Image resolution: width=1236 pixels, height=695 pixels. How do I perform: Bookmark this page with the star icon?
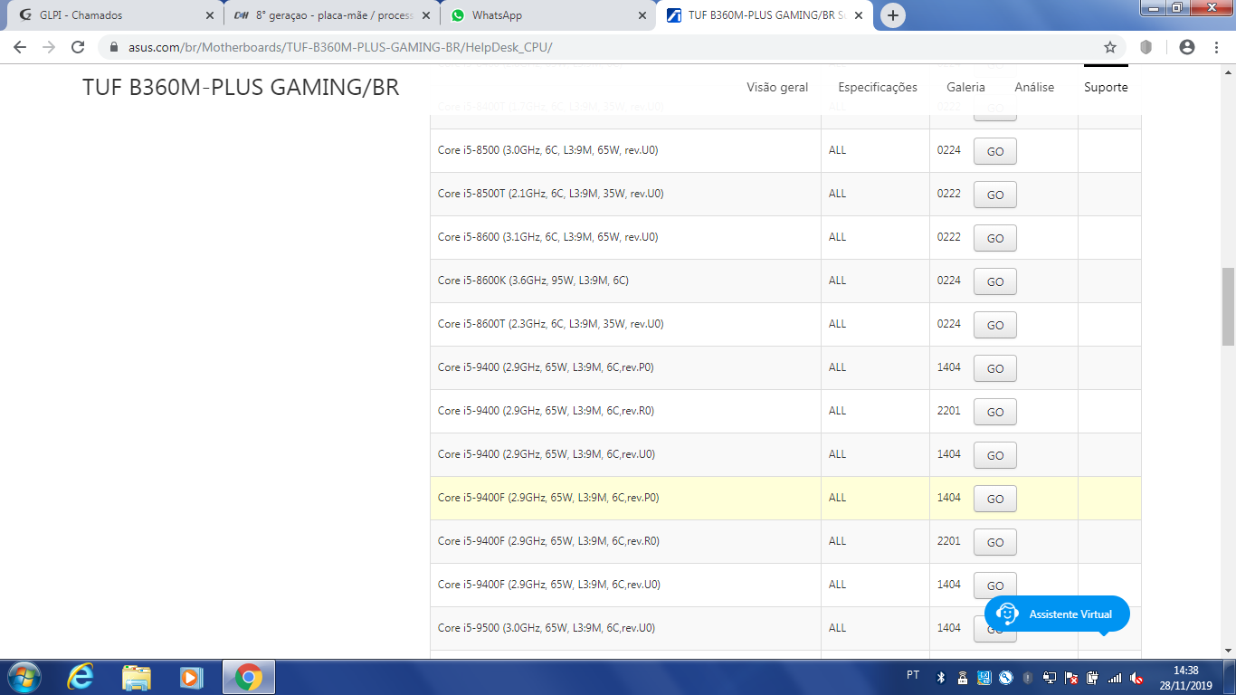[1110, 47]
